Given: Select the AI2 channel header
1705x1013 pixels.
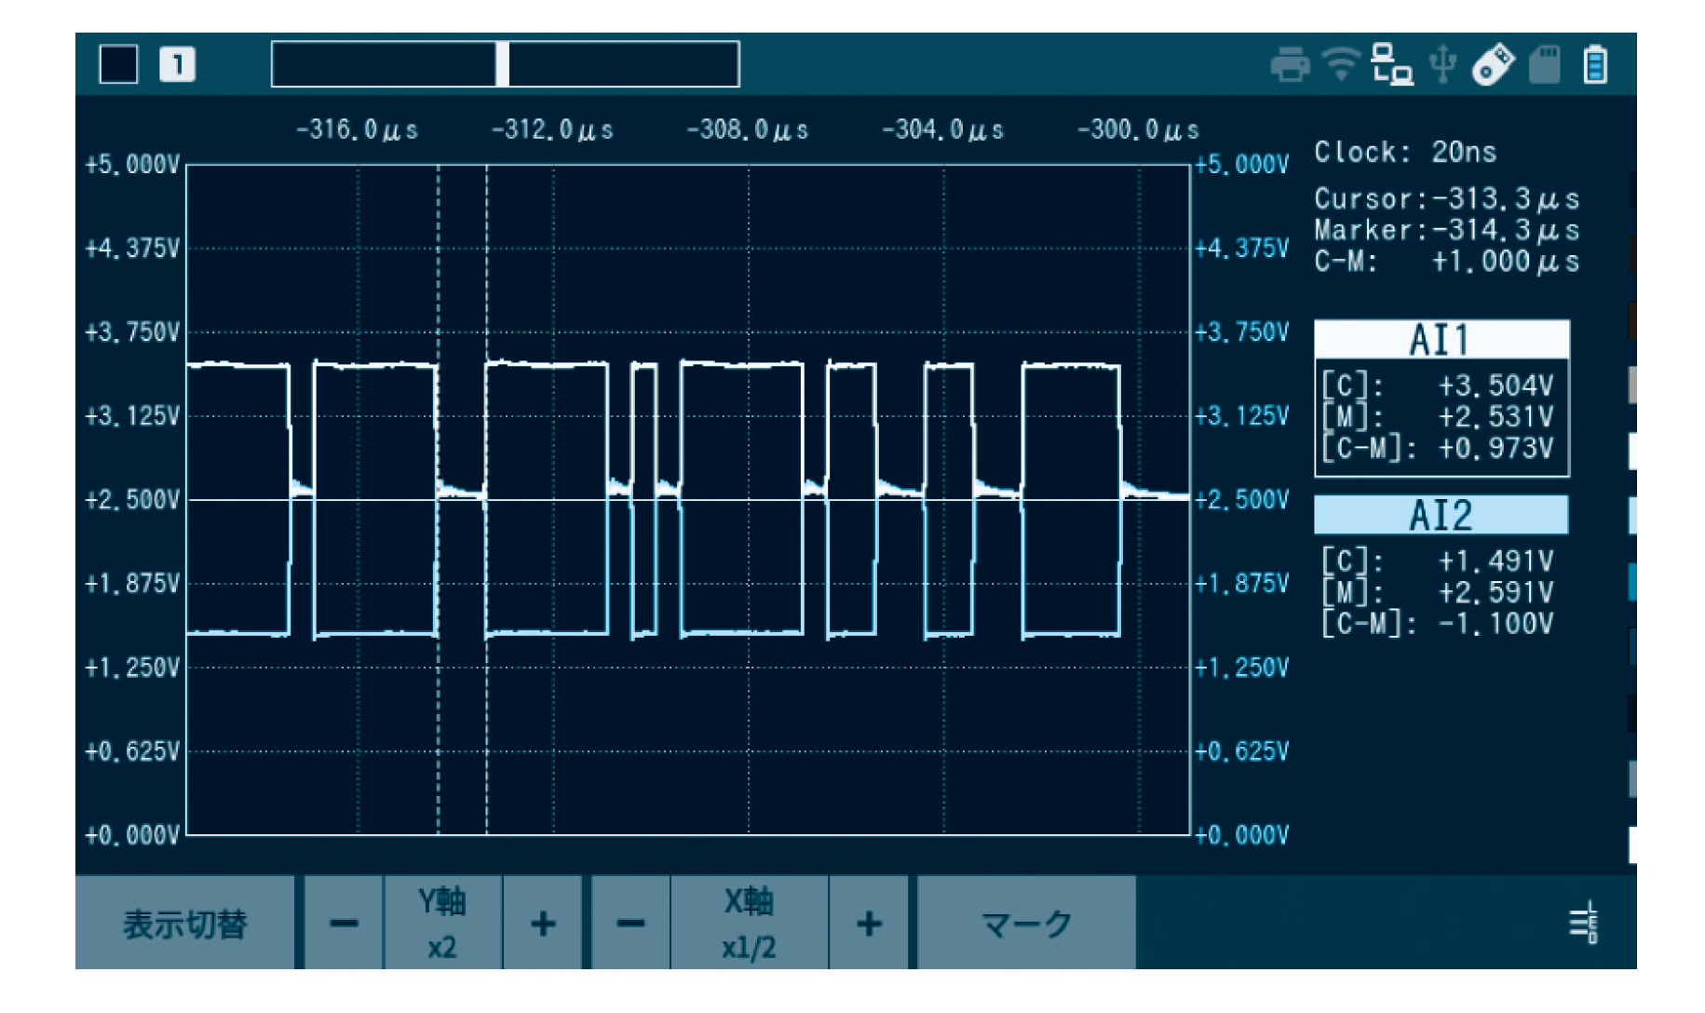Looking at the screenshot, I should click(1441, 515).
